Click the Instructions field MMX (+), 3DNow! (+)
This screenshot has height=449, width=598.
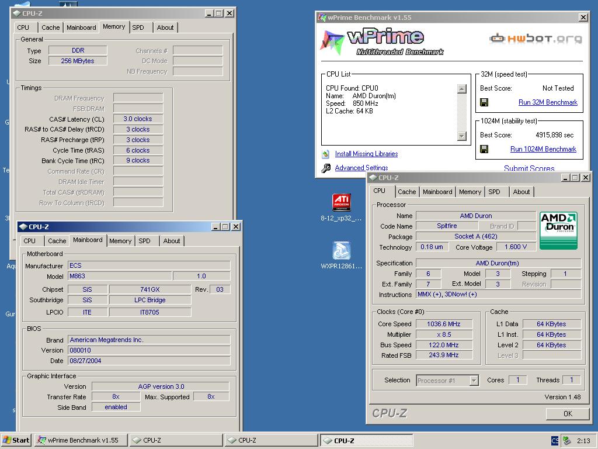[x=498, y=295]
